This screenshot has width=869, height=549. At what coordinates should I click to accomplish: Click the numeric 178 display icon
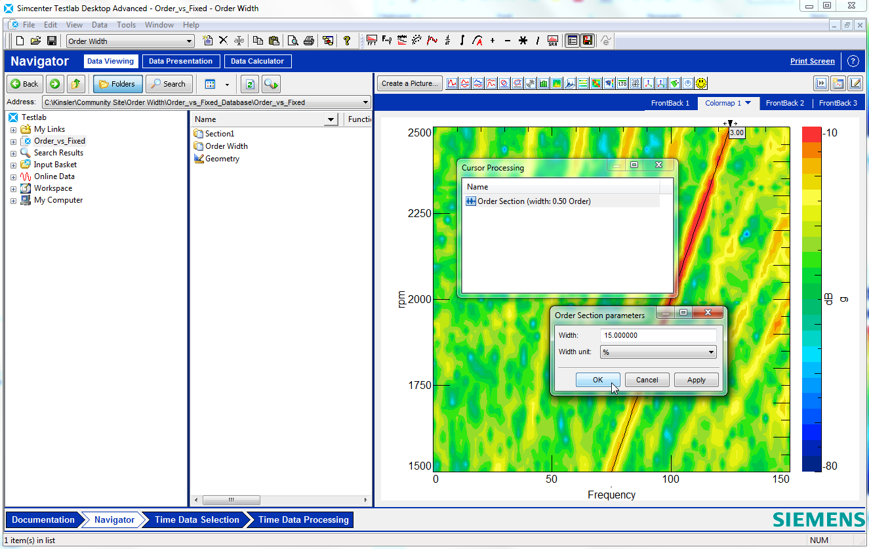pyautogui.click(x=622, y=83)
